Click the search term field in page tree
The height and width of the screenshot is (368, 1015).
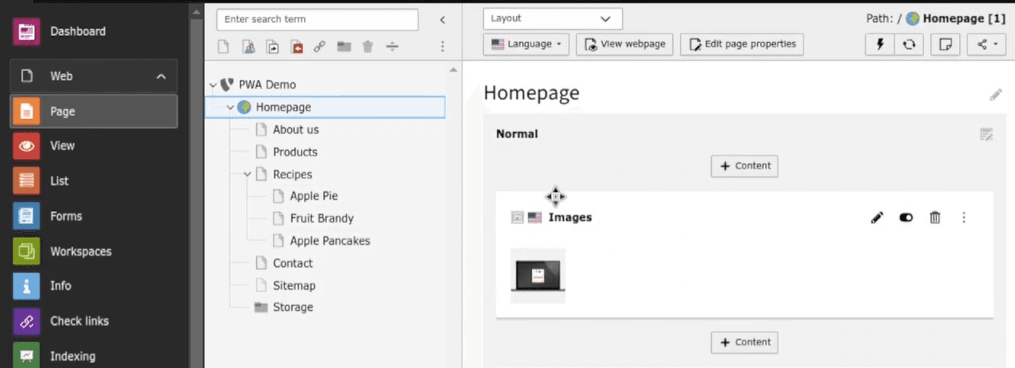click(x=317, y=19)
